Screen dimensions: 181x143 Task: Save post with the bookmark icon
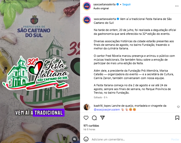177,118
